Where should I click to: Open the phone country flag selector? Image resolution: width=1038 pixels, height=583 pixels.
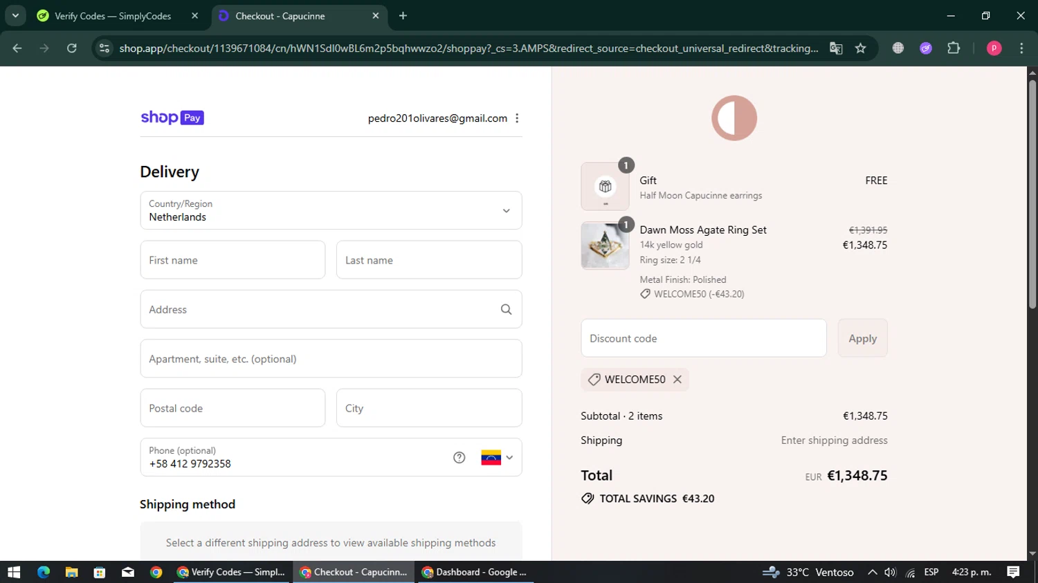(498, 458)
